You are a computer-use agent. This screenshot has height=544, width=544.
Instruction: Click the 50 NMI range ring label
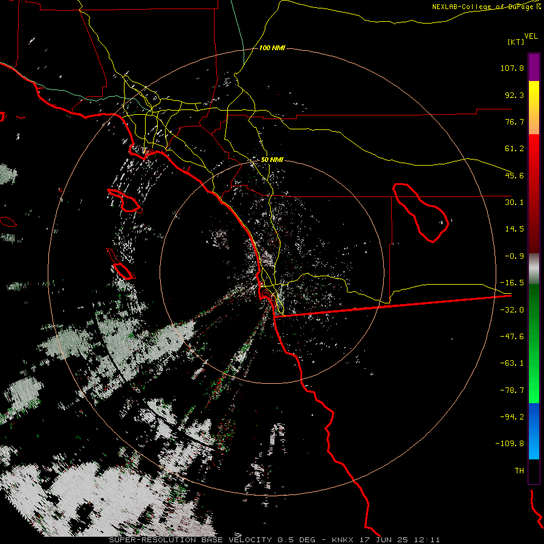click(273, 160)
